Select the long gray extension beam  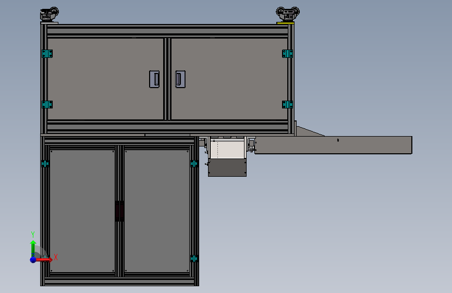334,145
